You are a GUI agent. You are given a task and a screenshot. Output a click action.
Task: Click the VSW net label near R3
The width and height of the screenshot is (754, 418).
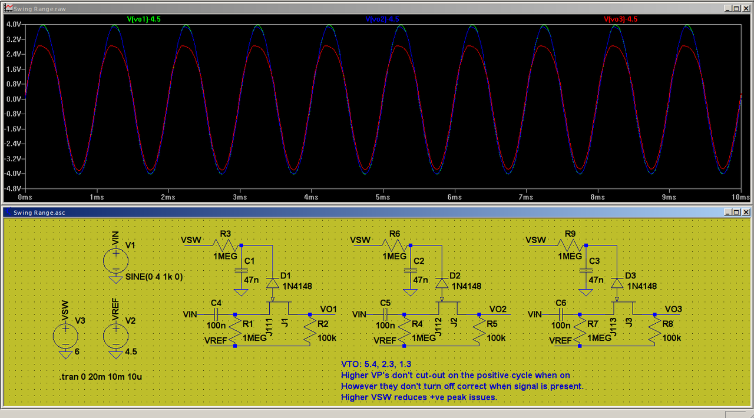coord(191,240)
